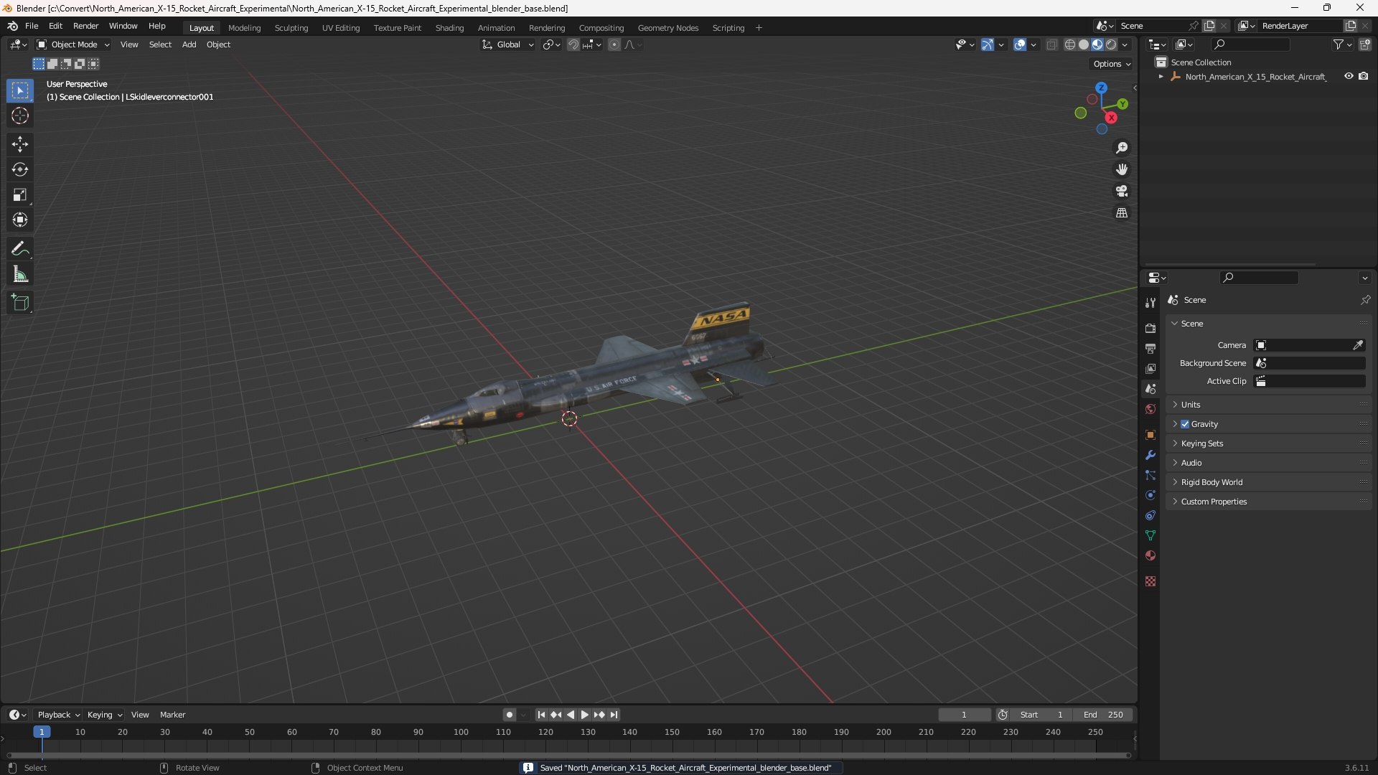Select the Annotate tool
Image resolution: width=1378 pixels, height=775 pixels.
tap(20, 249)
